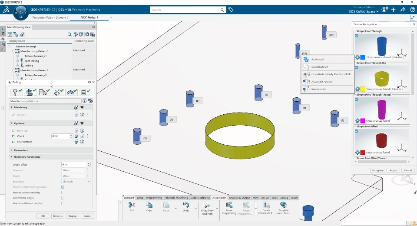Click Simulate button in Drilling dialog
Viewport: 417px width, 226px height.
tap(58, 216)
